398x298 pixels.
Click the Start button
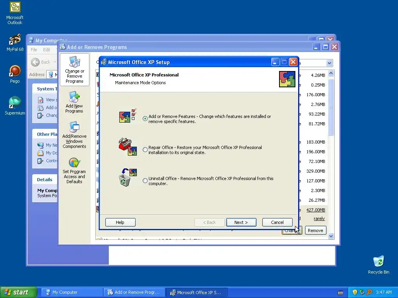(19, 292)
